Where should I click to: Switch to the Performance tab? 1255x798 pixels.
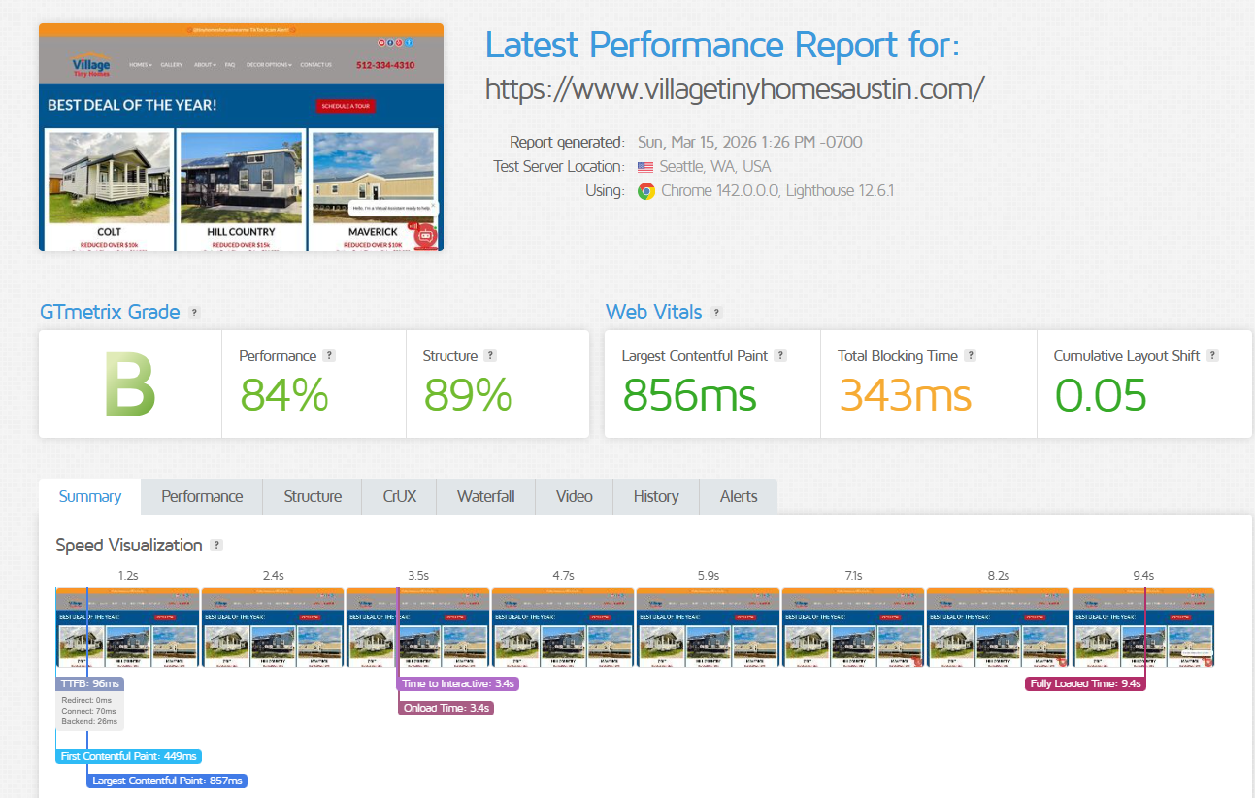point(202,496)
